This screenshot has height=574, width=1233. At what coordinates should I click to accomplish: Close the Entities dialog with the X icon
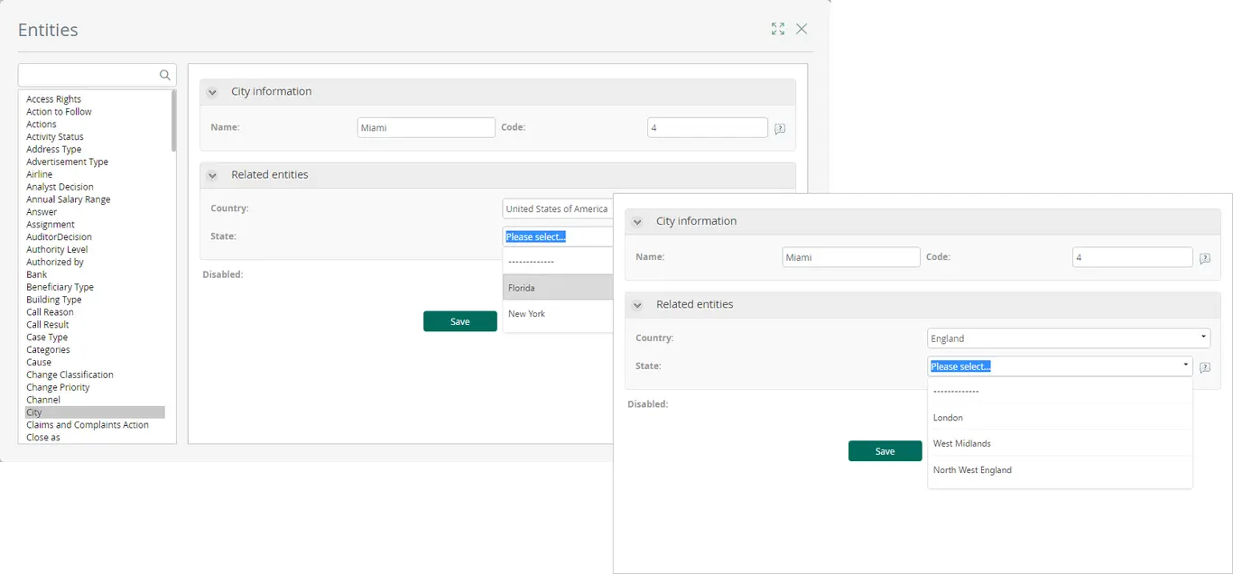[802, 29]
